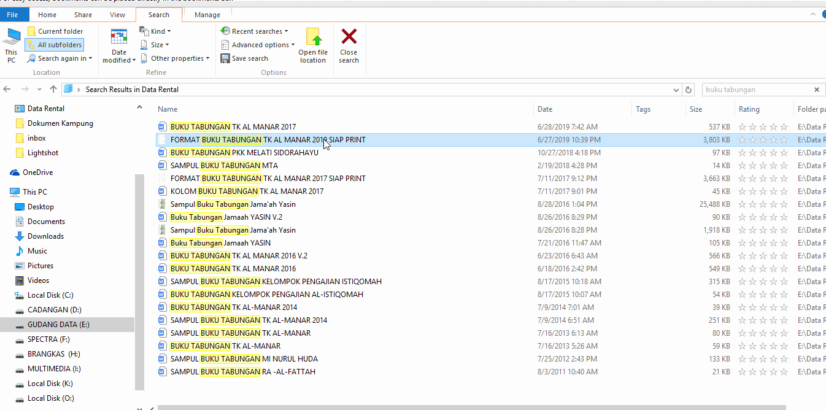Open the Size filter dropdown
826x410 pixels.
pos(155,45)
